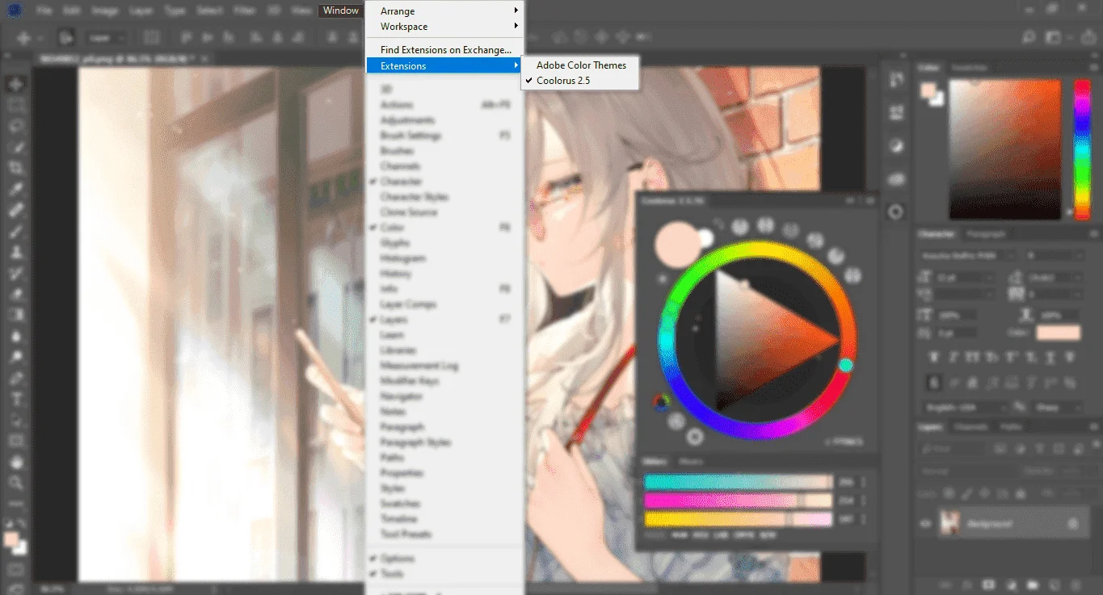This screenshot has height=595, width=1103.
Task: Switch to the Paragraph panel tab
Action: (x=986, y=234)
